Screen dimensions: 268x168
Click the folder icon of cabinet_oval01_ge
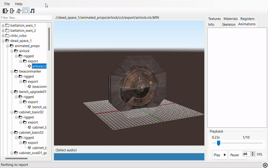pos(16,153)
